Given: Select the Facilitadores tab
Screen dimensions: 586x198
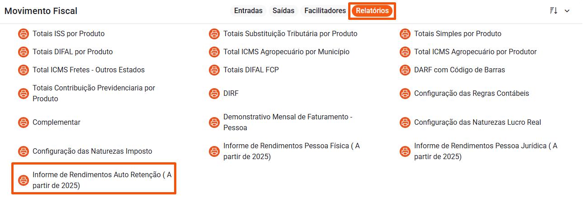Looking at the screenshot, I should click(325, 11).
